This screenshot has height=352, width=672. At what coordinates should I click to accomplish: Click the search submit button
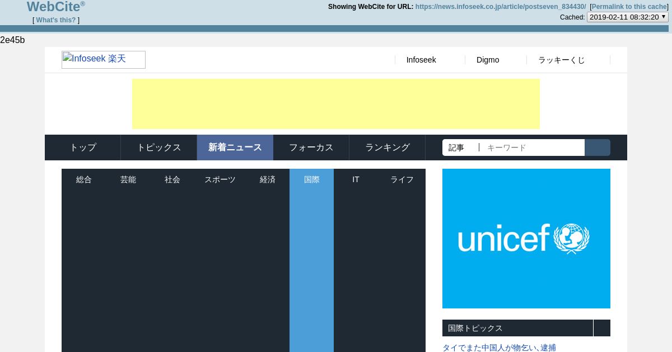(598, 148)
